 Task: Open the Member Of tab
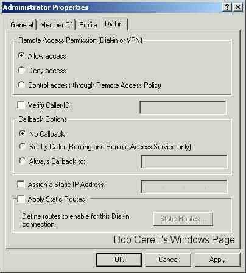coord(56,25)
